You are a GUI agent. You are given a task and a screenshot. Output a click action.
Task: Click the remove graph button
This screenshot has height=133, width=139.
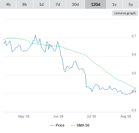click(125, 13)
